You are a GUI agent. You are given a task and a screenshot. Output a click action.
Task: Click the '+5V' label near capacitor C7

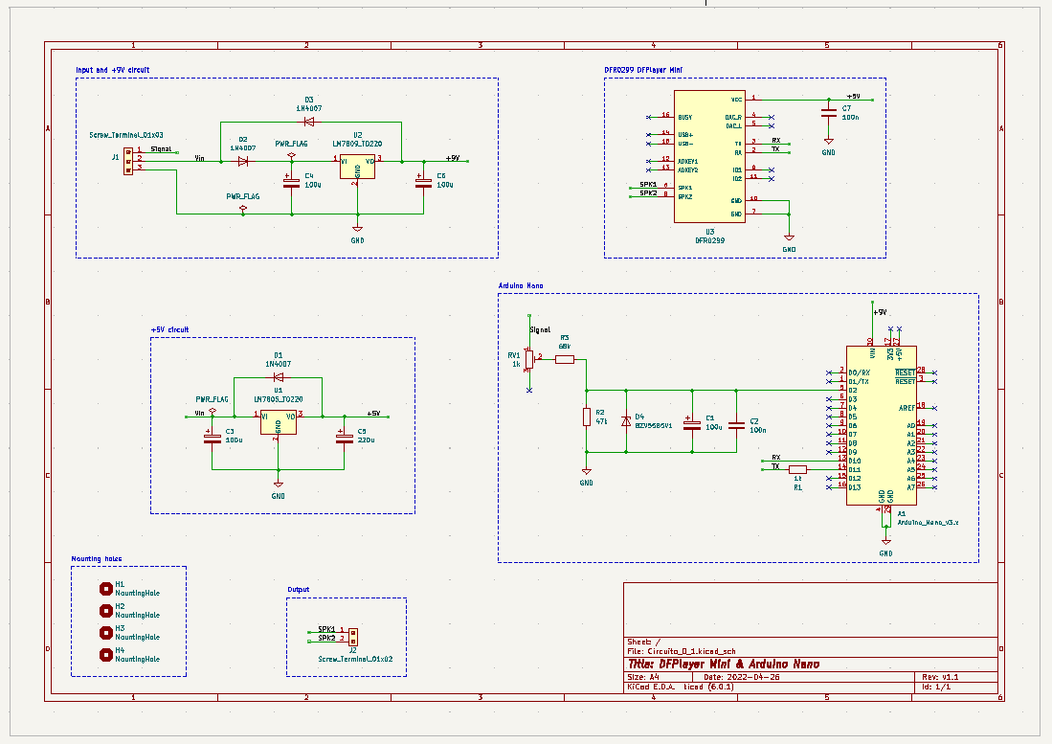[854, 97]
